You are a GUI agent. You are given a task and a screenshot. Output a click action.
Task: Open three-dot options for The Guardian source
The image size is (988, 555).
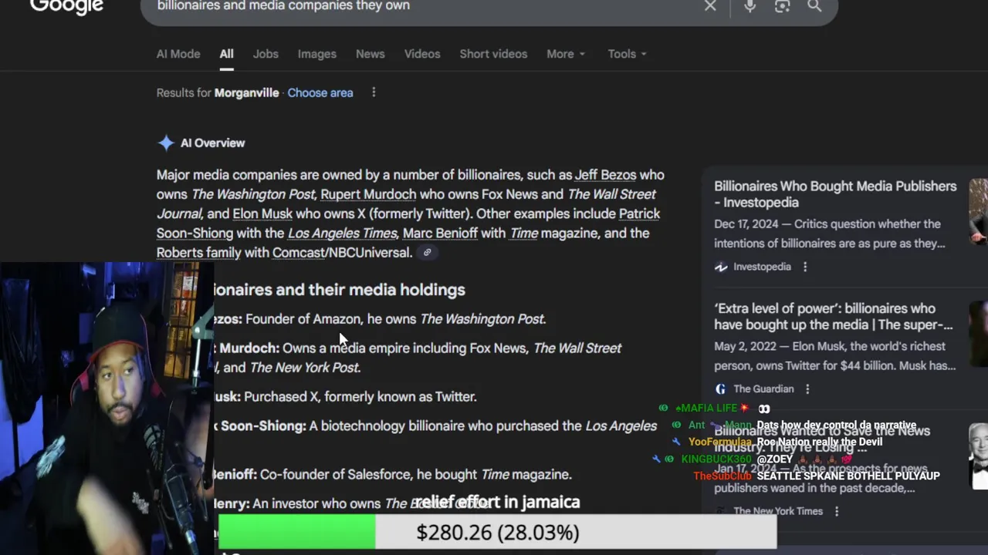[807, 389]
